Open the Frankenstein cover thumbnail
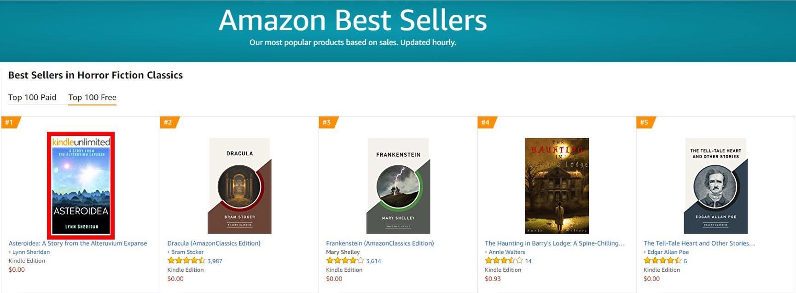Screen dimensions: 796x293 398,186
